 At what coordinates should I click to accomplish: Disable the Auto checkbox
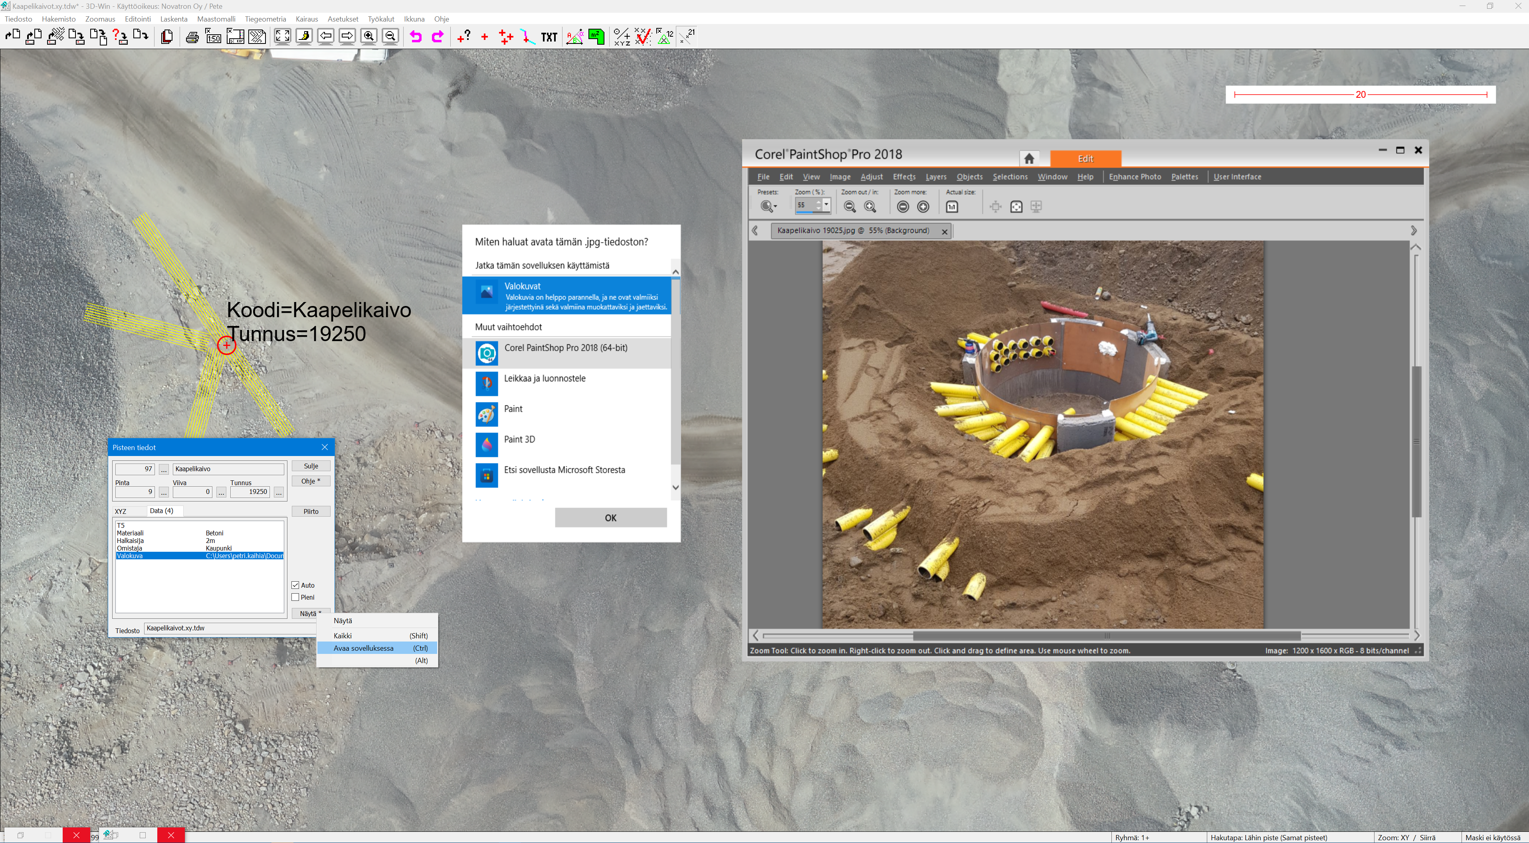tap(295, 585)
